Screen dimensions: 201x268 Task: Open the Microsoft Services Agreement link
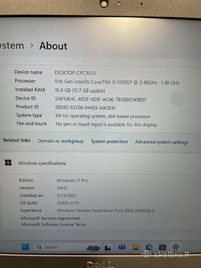[x=50, y=218]
